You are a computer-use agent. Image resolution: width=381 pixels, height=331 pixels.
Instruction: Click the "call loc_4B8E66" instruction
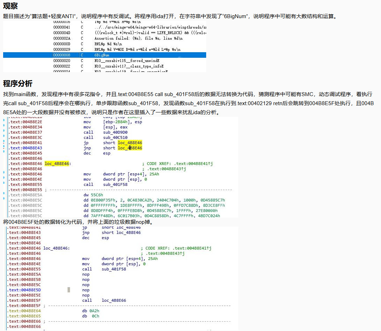pyautogui.click(x=104, y=300)
